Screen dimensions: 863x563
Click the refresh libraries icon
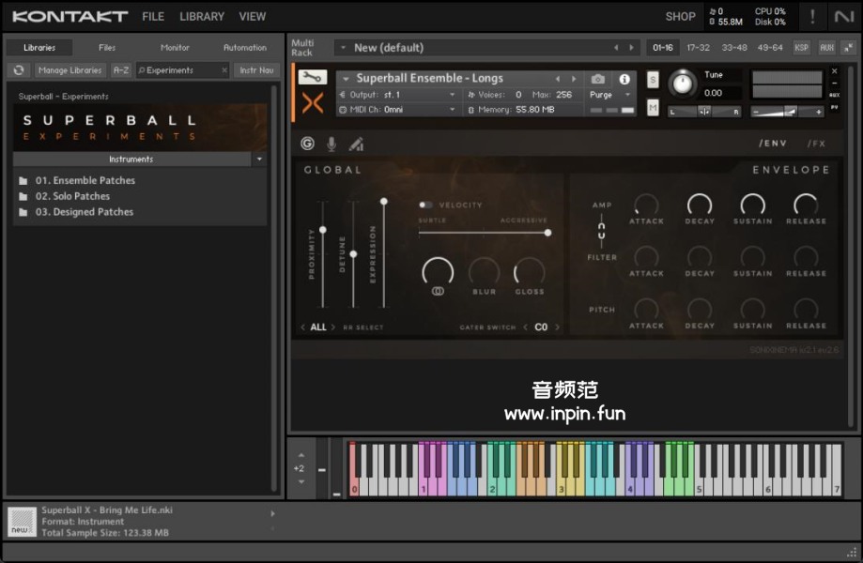pyautogui.click(x=19, y=70)
